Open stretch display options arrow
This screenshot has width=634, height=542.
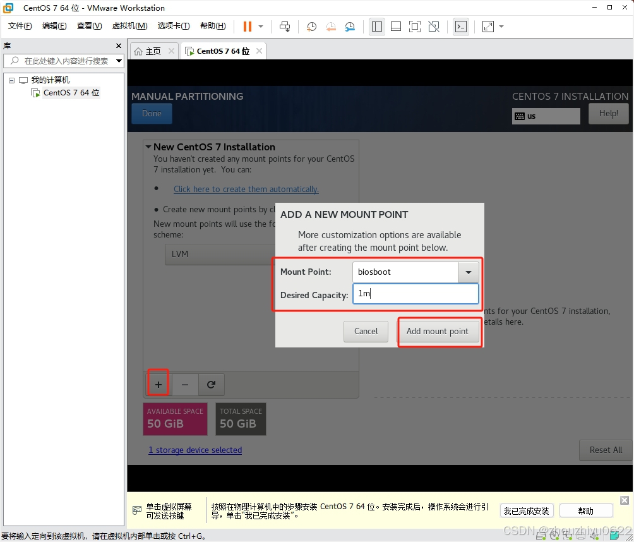tap(501, 27)
